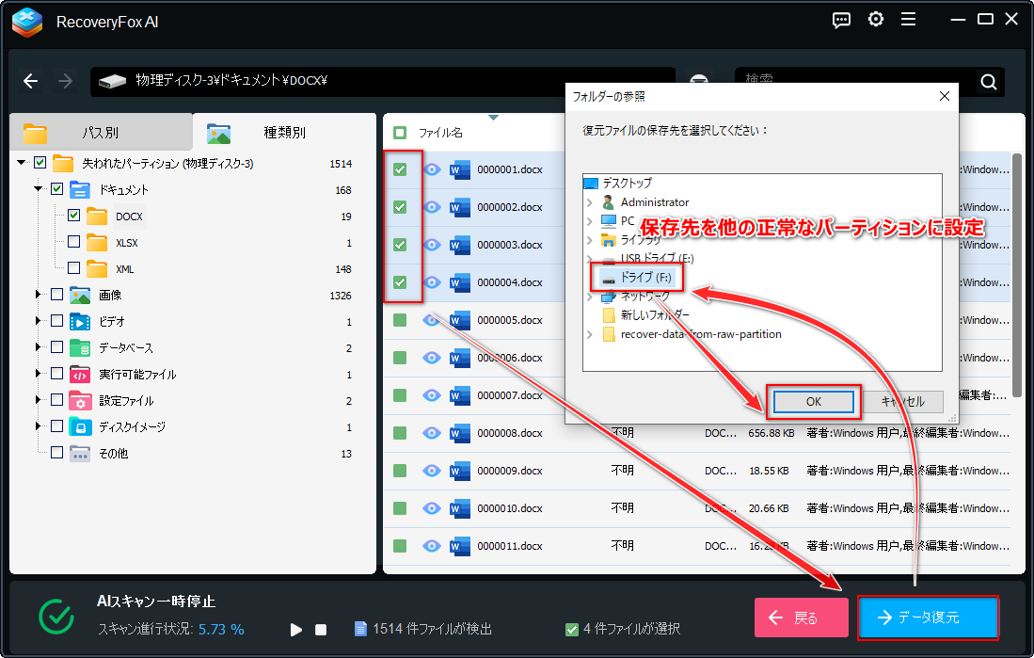Open settings gear in the title bar

tap(876, 20)
